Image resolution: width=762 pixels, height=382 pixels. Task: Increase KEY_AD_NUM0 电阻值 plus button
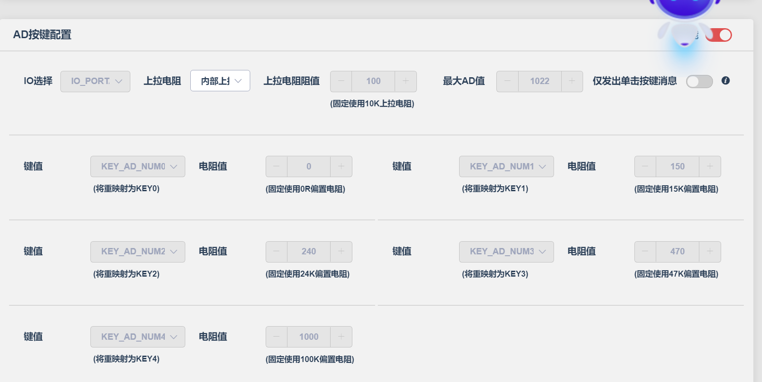coord(341,166)
